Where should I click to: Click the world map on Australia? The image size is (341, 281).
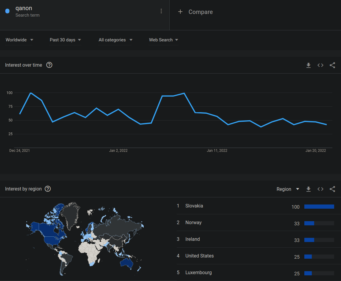127,263
